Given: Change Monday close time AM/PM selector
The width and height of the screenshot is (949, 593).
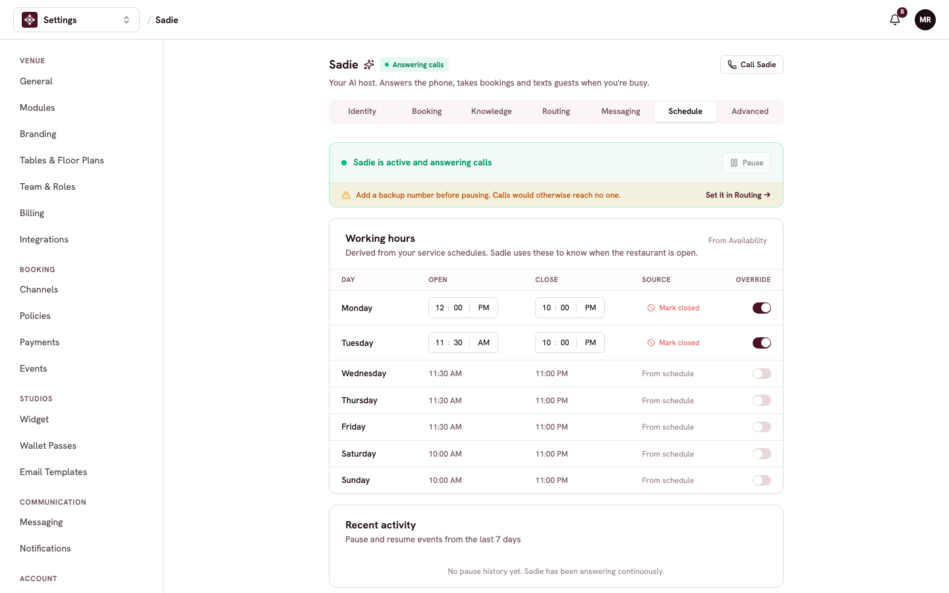Looking at the screenshot, I should (590, 308).
